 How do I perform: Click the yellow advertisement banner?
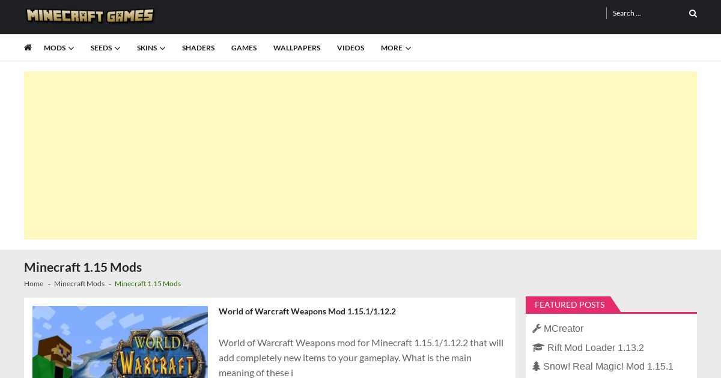pyautogui.click(x=360, y=155)
